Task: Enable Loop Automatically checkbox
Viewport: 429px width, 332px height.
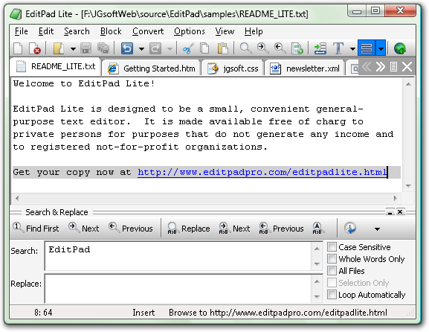Action: click(x=332, y=295)
